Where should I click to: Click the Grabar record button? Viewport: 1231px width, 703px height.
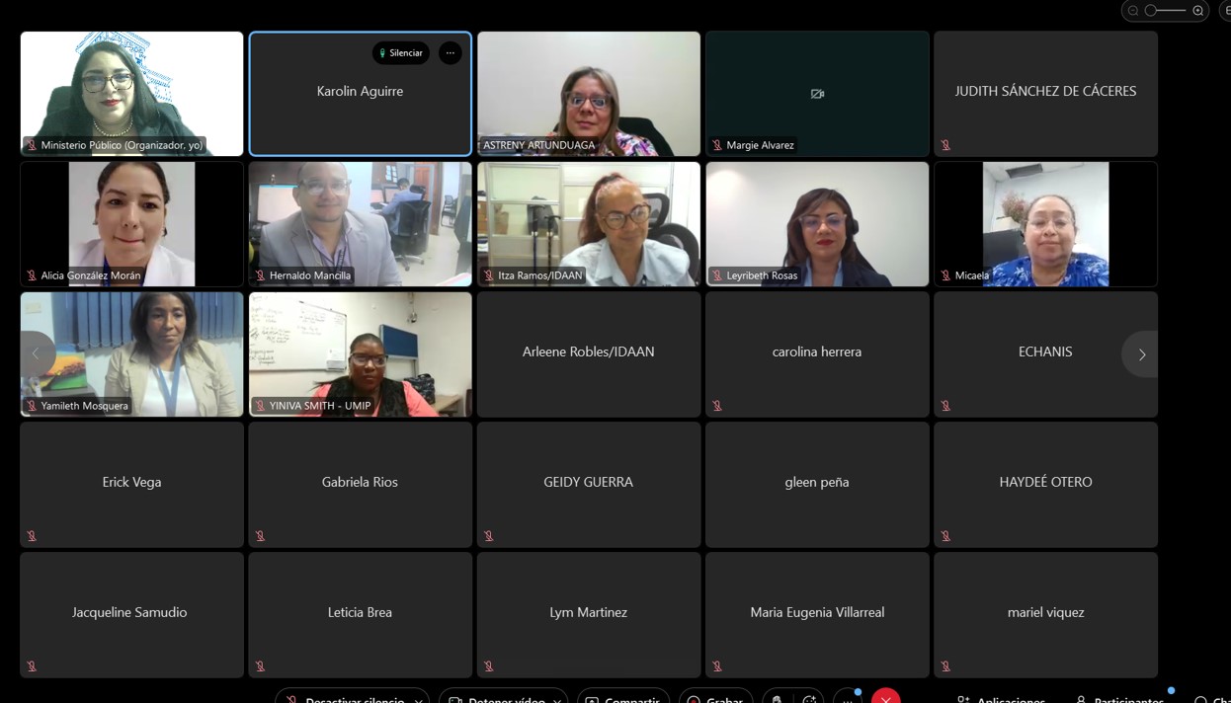click(716, 699)
